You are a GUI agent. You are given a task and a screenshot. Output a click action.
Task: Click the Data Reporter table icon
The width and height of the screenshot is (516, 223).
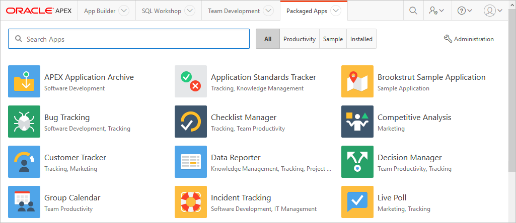[x=191, y=162]
